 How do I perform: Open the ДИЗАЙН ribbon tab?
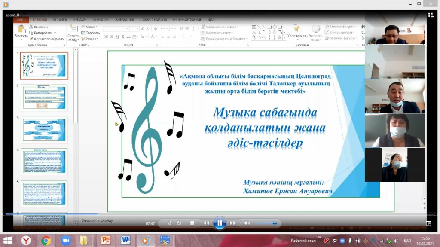(x=79, y=20)
